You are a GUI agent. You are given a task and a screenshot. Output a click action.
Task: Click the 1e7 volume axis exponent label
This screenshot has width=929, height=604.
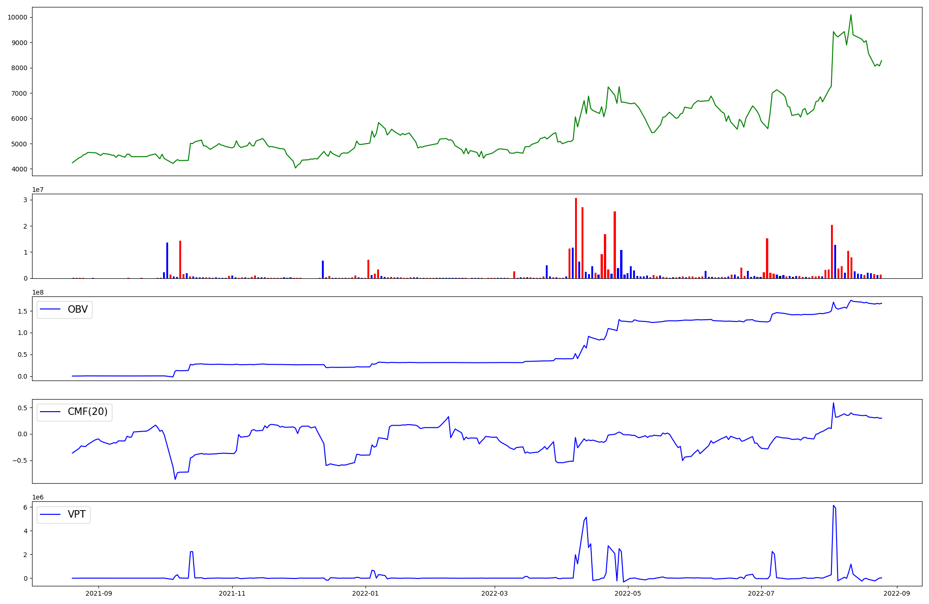38,190
